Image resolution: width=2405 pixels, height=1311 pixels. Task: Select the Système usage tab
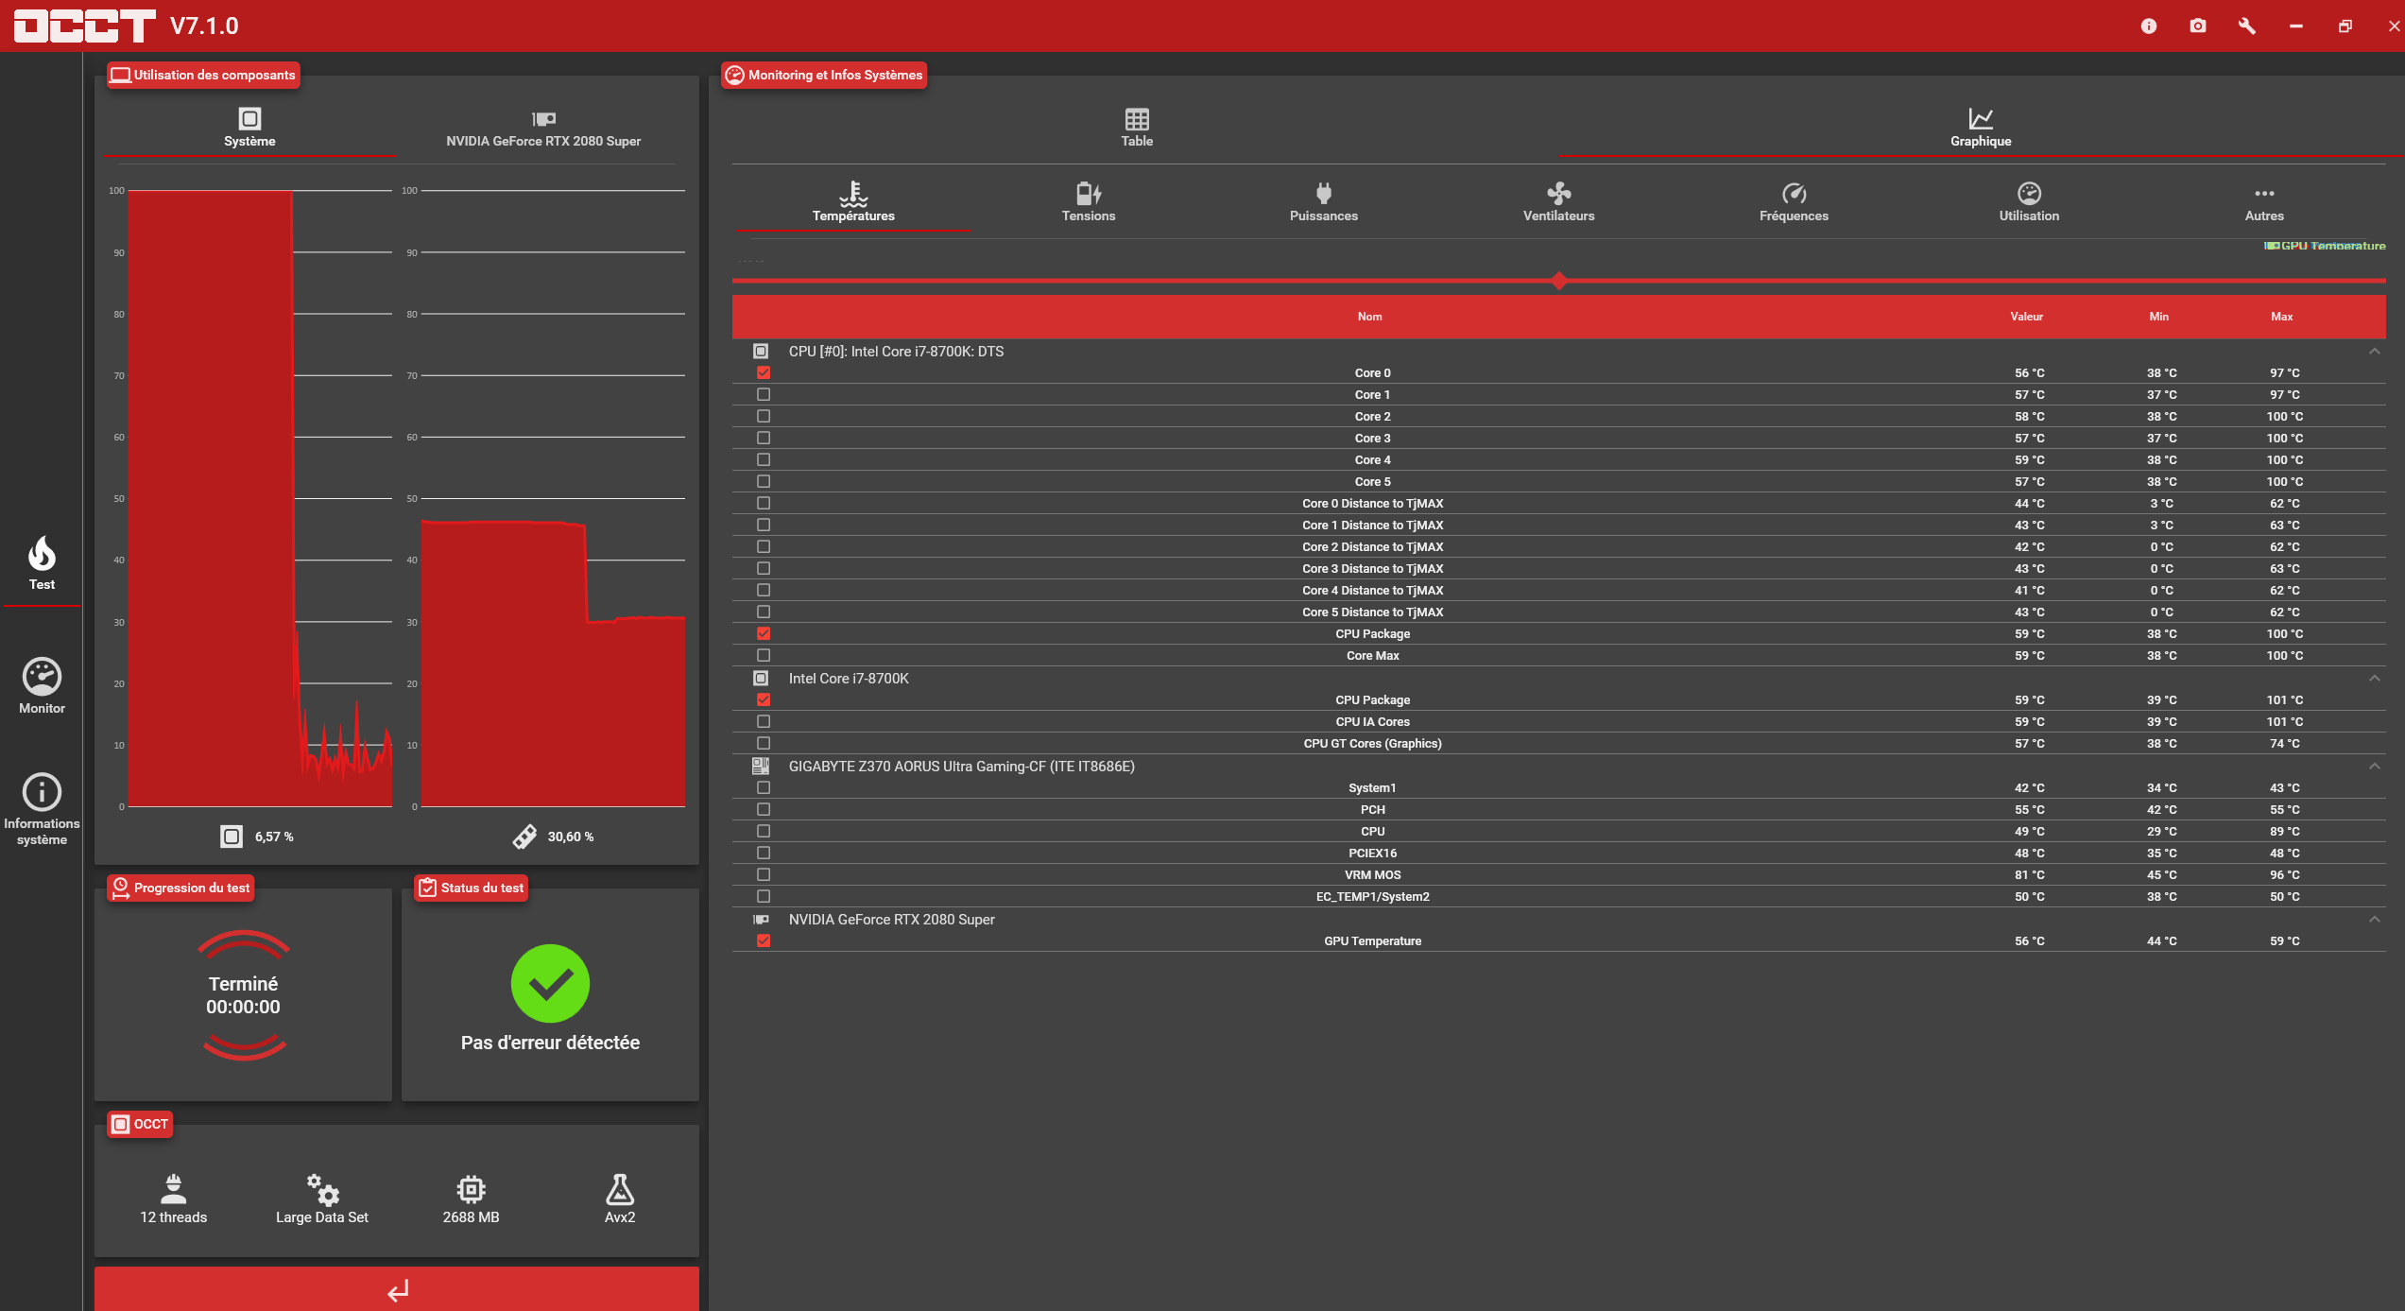click(249, 128)
